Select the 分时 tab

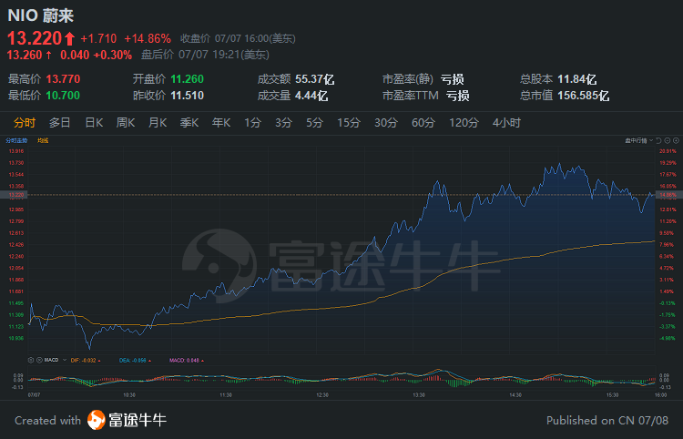pyautogui.click(x=25, y=123)
